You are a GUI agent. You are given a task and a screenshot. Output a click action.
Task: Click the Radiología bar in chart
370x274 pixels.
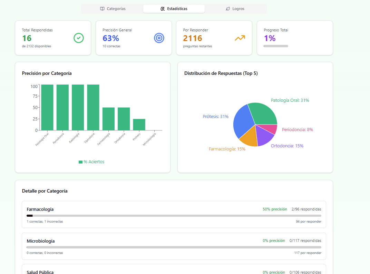coord(78,107)
